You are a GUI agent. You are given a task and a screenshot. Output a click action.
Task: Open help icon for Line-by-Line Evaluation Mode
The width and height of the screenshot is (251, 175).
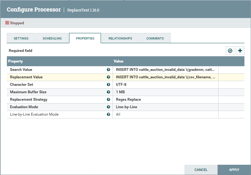pyautogui.click(x=108, y=114)
